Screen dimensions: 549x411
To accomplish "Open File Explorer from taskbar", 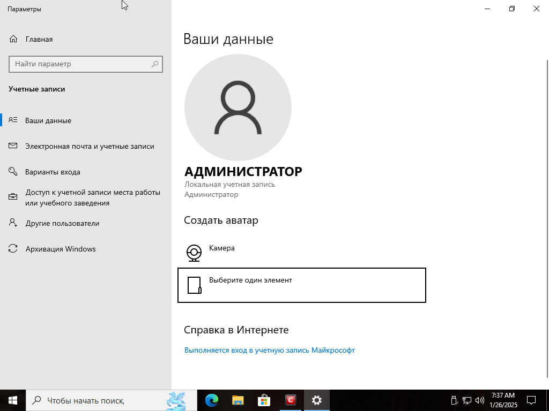I will [238, 400].
